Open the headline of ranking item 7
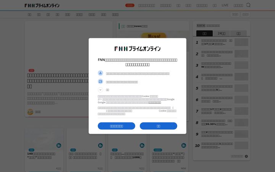275x172 pixels. click(x=217, y=111)
